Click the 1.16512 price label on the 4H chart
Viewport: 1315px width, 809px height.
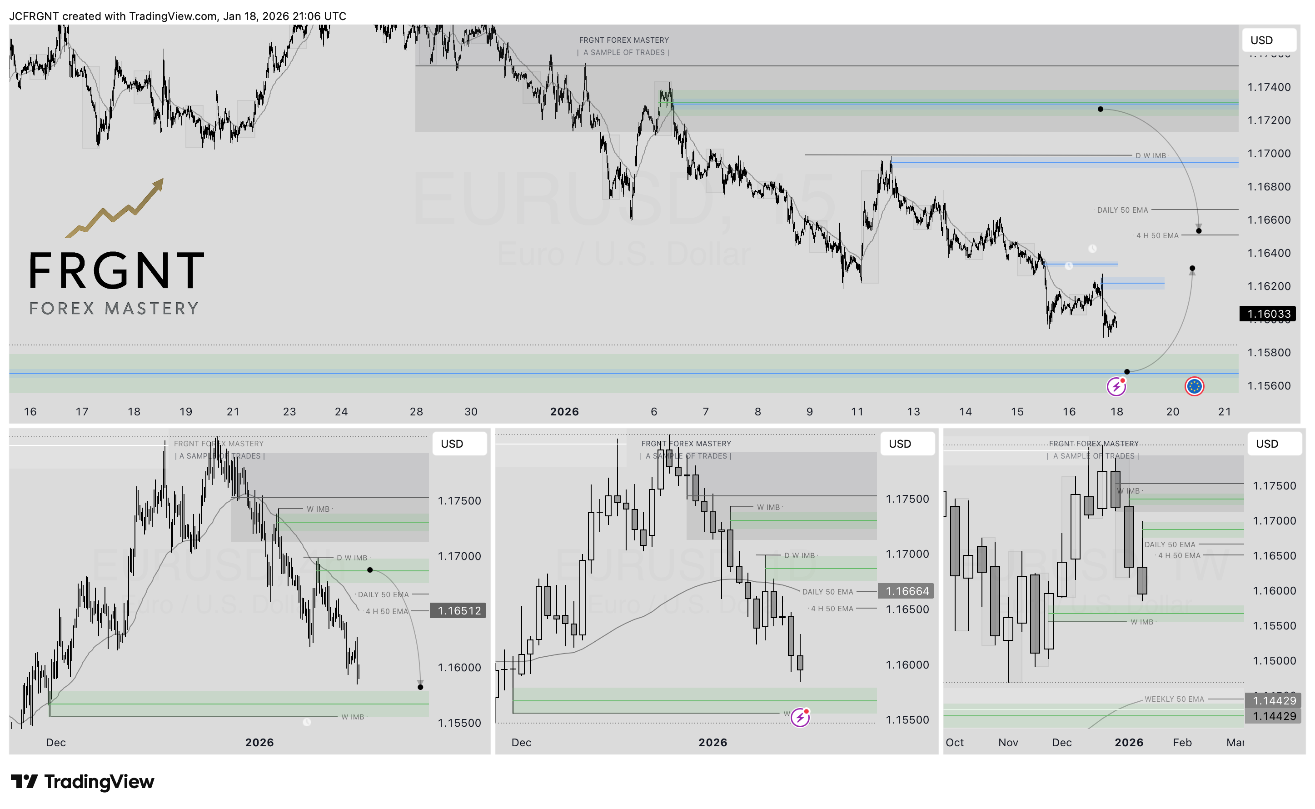[458, 610]
